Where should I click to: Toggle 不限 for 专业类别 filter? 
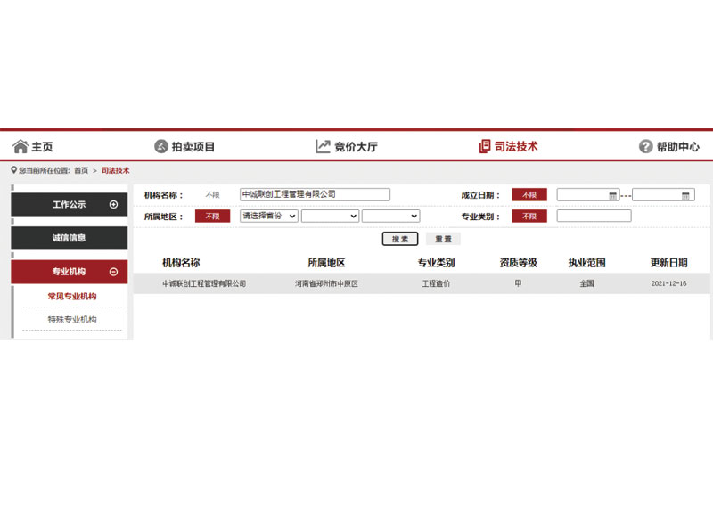(529, 216)
